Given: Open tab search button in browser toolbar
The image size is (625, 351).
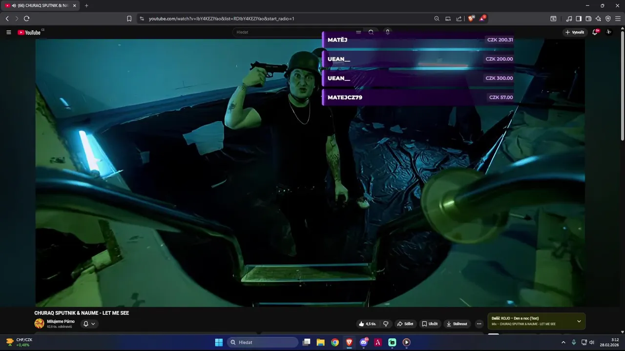Looking at the screenshot, I should pos(553,19).
